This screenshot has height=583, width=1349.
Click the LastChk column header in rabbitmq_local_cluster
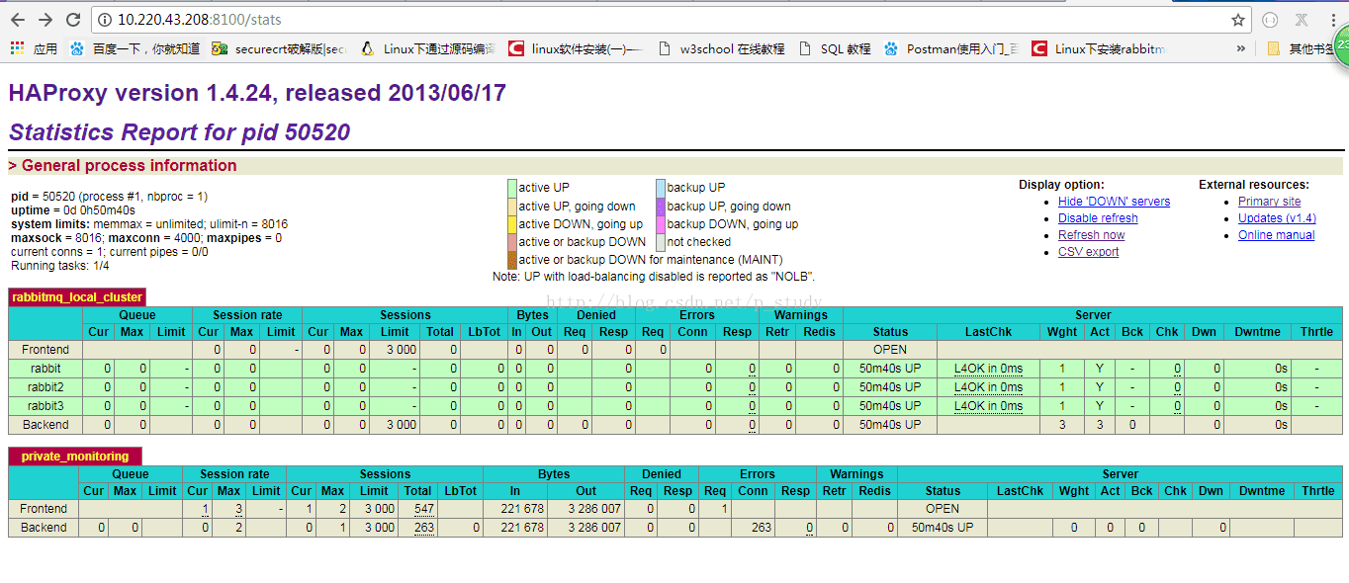pyautogui.click(x=988, y=332)
